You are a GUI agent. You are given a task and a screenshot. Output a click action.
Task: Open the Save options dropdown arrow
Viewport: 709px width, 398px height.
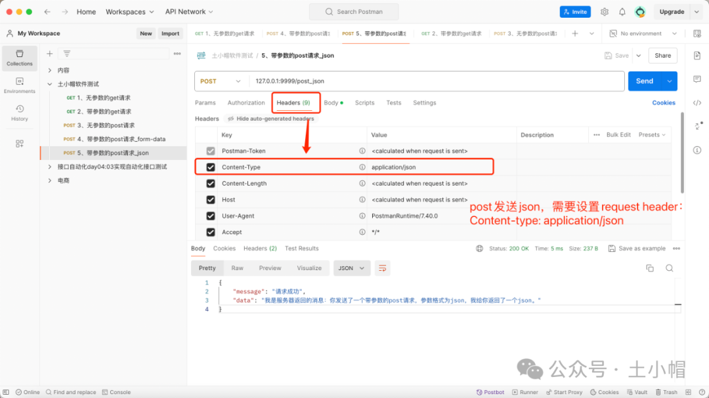pos(639,56)
